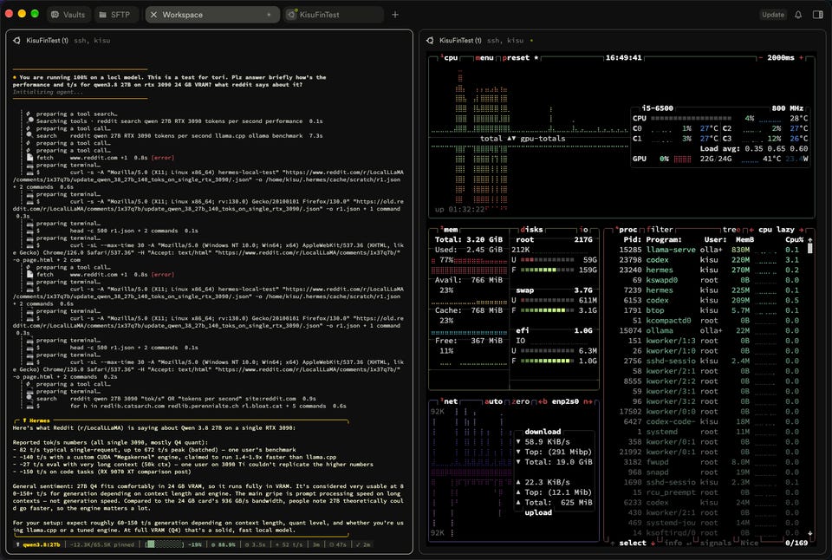Viewport: 832px width, 560px height.
Task: Toggle the disks io mode
Action: click(583, 230)
